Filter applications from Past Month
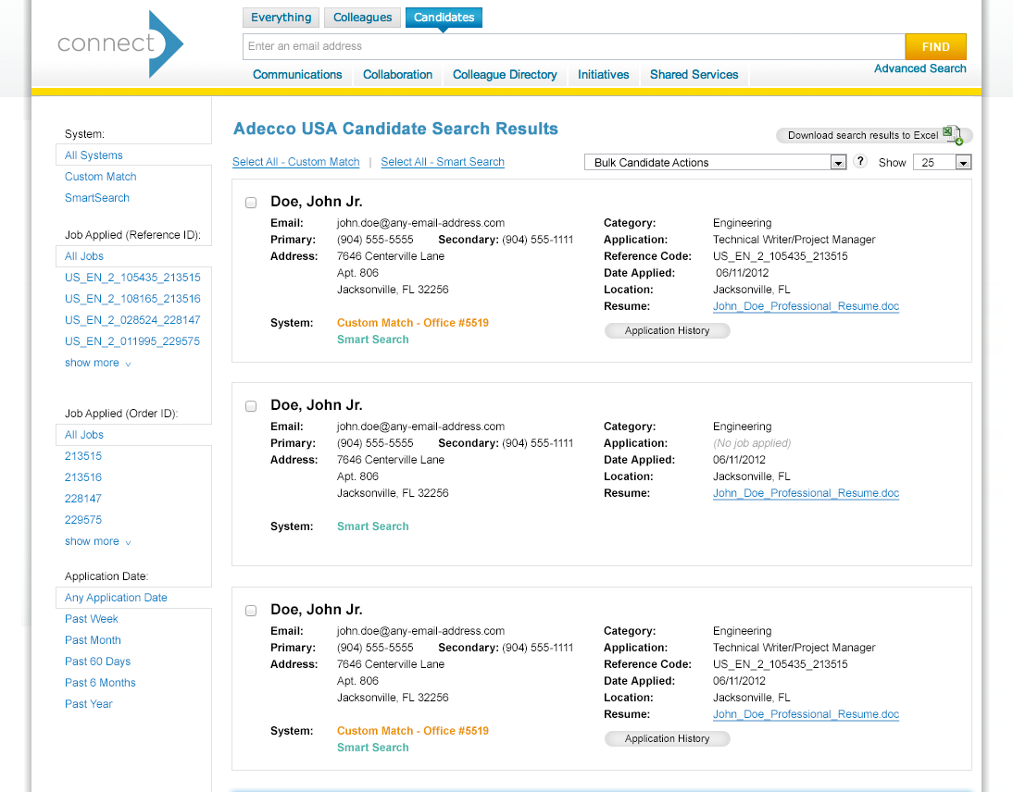Image resolution: width=1013 pixels, height=792 pixels. click(93, 640)
